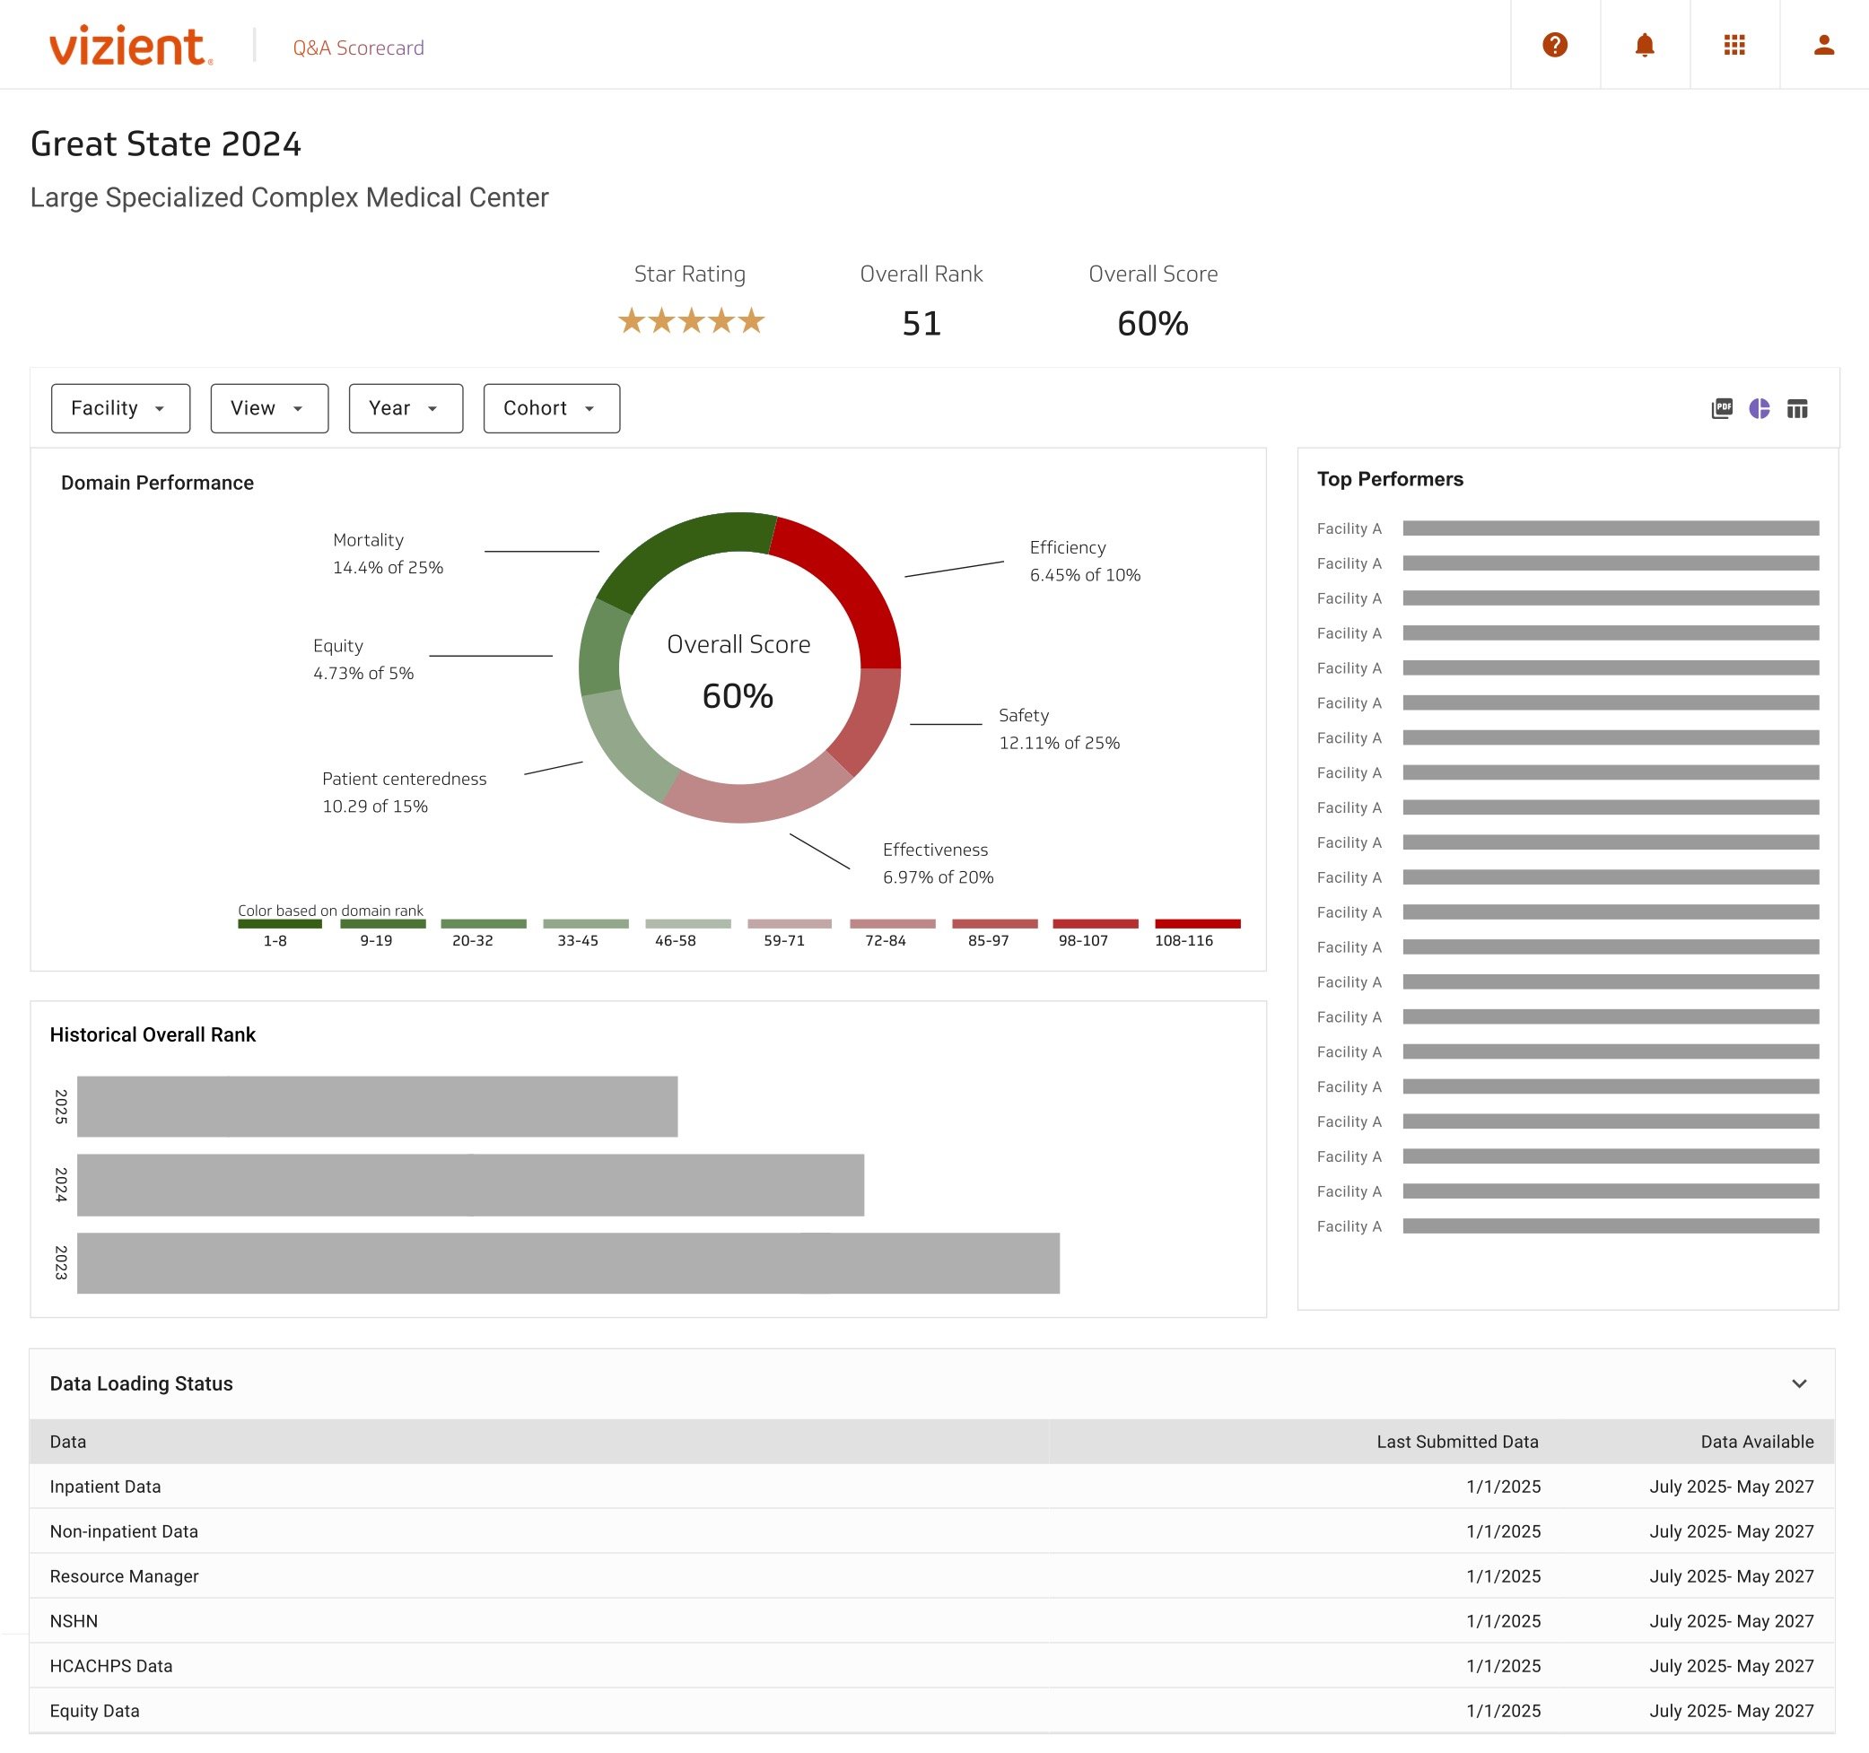Image resolution: width=1869 pixels, height=1753 pixels.
Task: Collapse the Data Loading Status section
Action: pos(1801,1383)
